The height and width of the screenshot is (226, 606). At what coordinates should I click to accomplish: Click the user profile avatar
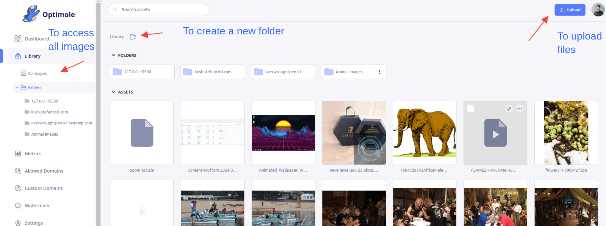(x=598, y=10)
